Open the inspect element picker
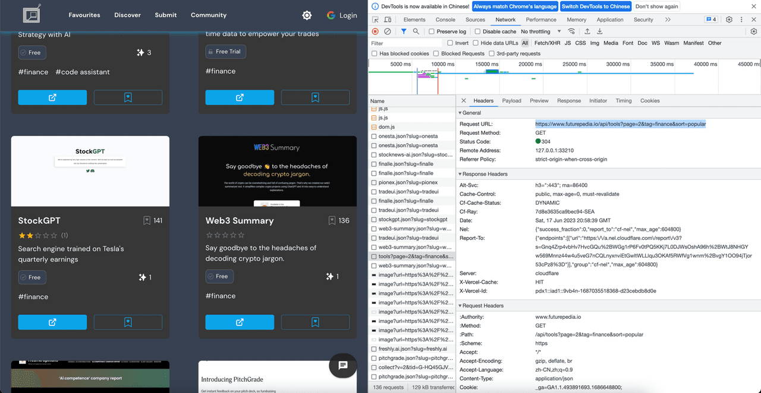This screenshot has width=761, height=393. point(375,20)
